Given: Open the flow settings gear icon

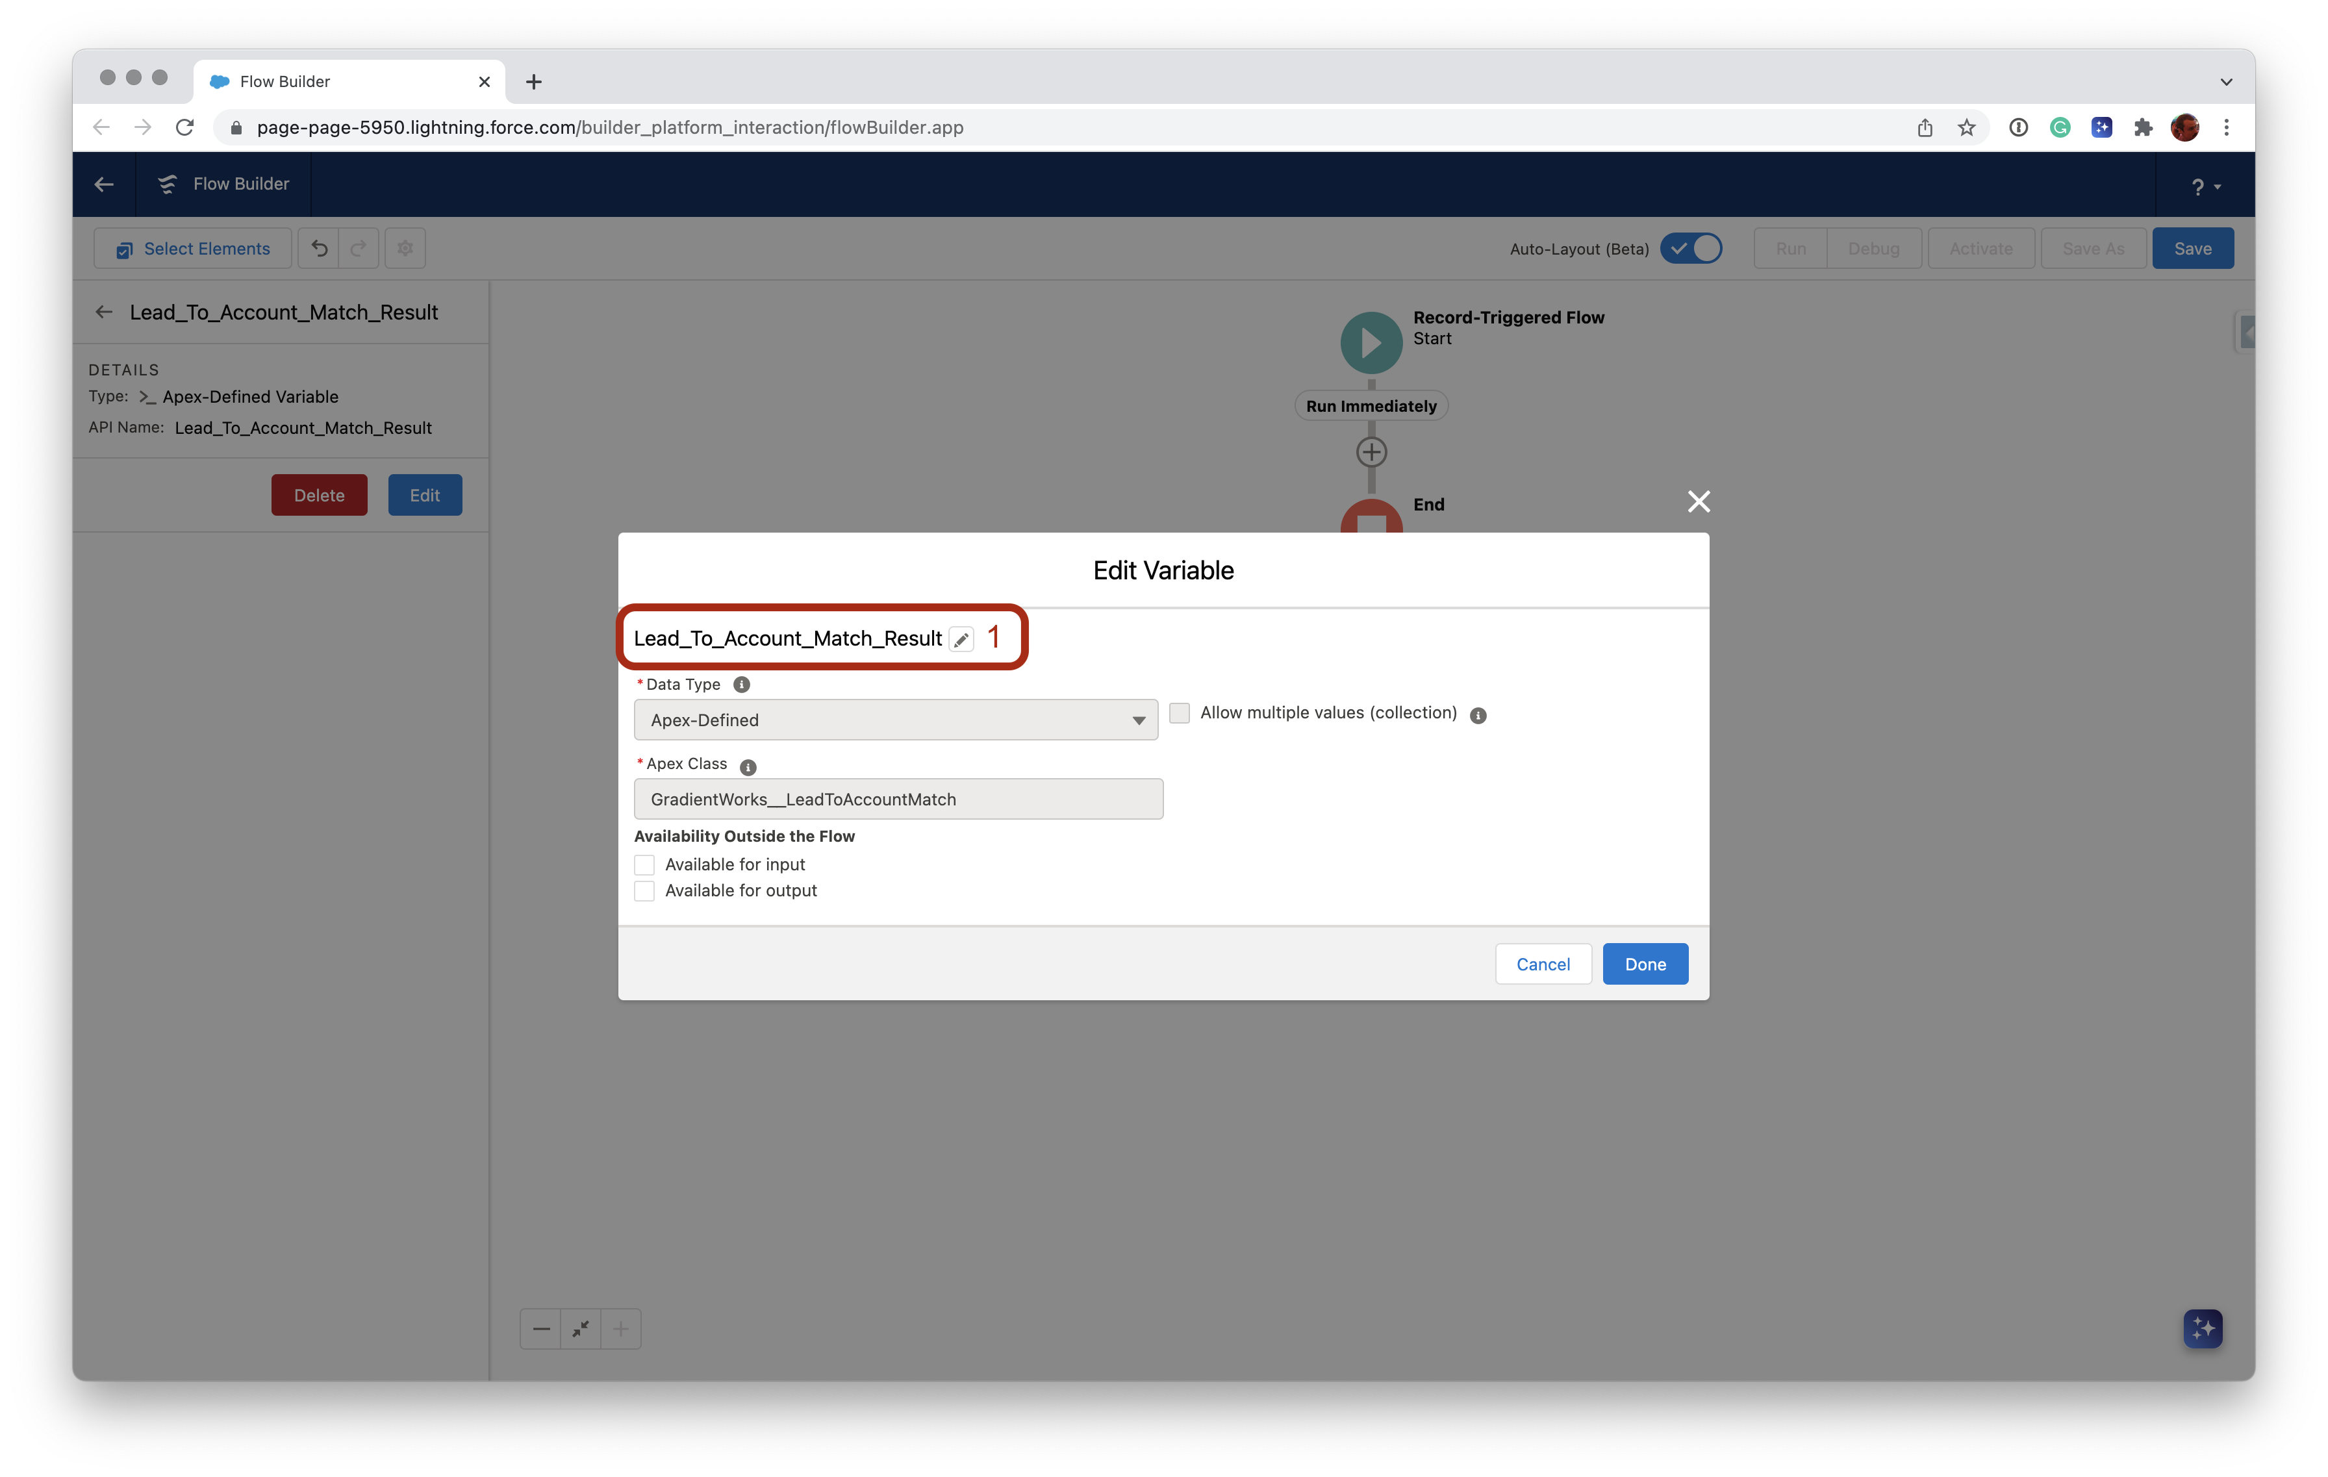Looking at the screenshot, I should coord(404,248).
